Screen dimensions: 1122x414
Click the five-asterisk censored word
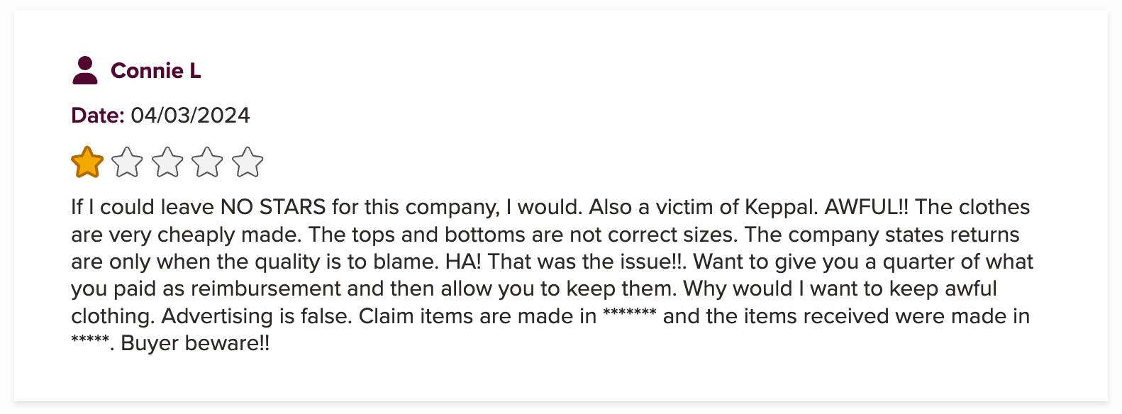point(90,340)
